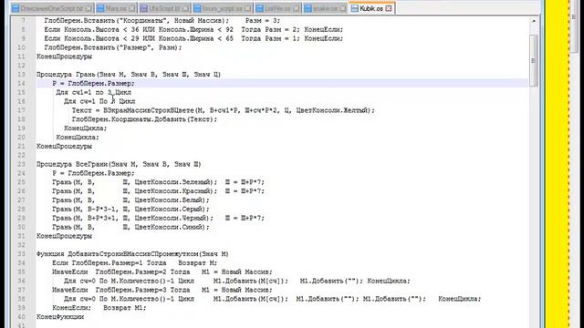Click 'КонецПроцедуры' on line 31

pos(64,236)
